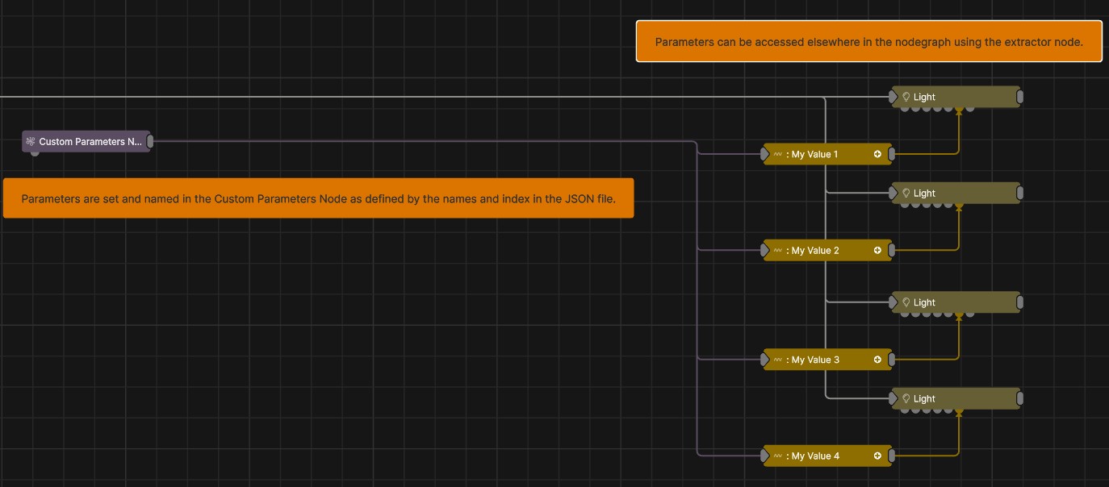Click the bulb icon on the bottommost Light node
The height and width of the screenshot is (487, 1109).
coord(906,398)
